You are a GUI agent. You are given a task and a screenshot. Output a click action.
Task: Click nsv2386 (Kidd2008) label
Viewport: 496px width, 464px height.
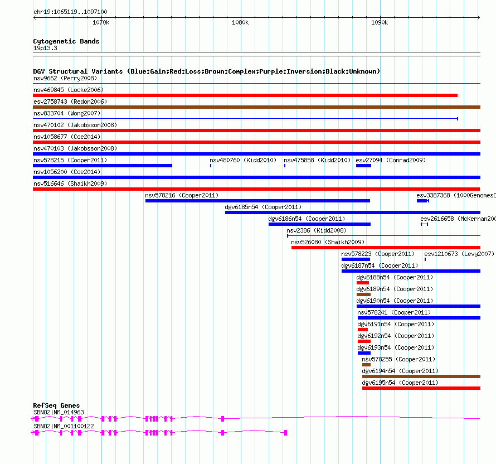317,230
